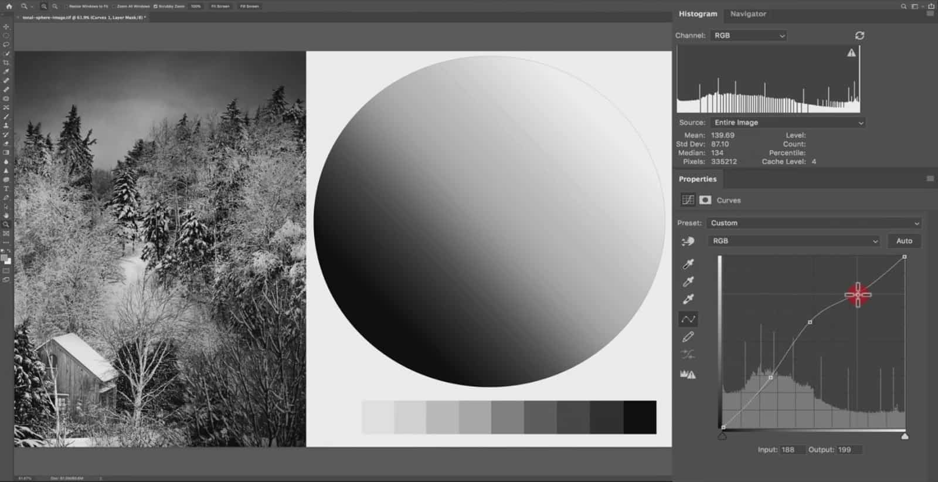Select the white point eyedropper in Curves

(x=688, y=299)
